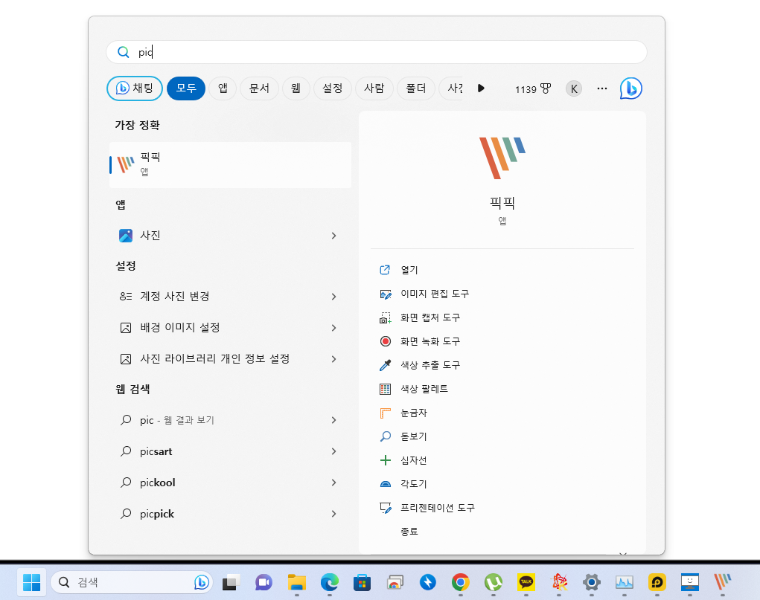Select the 모두 filter tab

coord(186,88)
